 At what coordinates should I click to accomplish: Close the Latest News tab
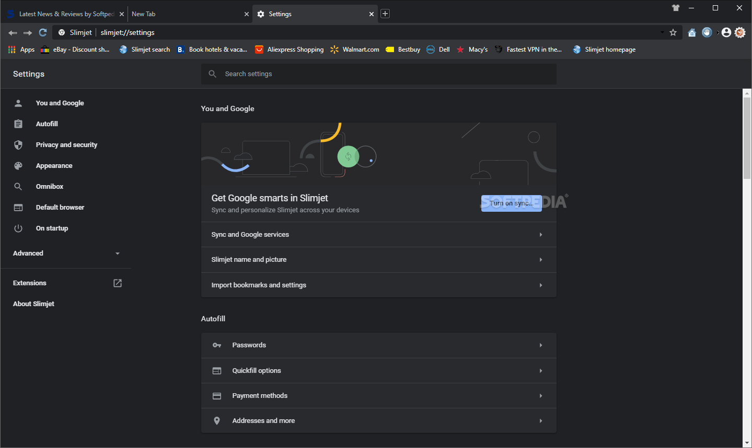[x=122, y=14]
